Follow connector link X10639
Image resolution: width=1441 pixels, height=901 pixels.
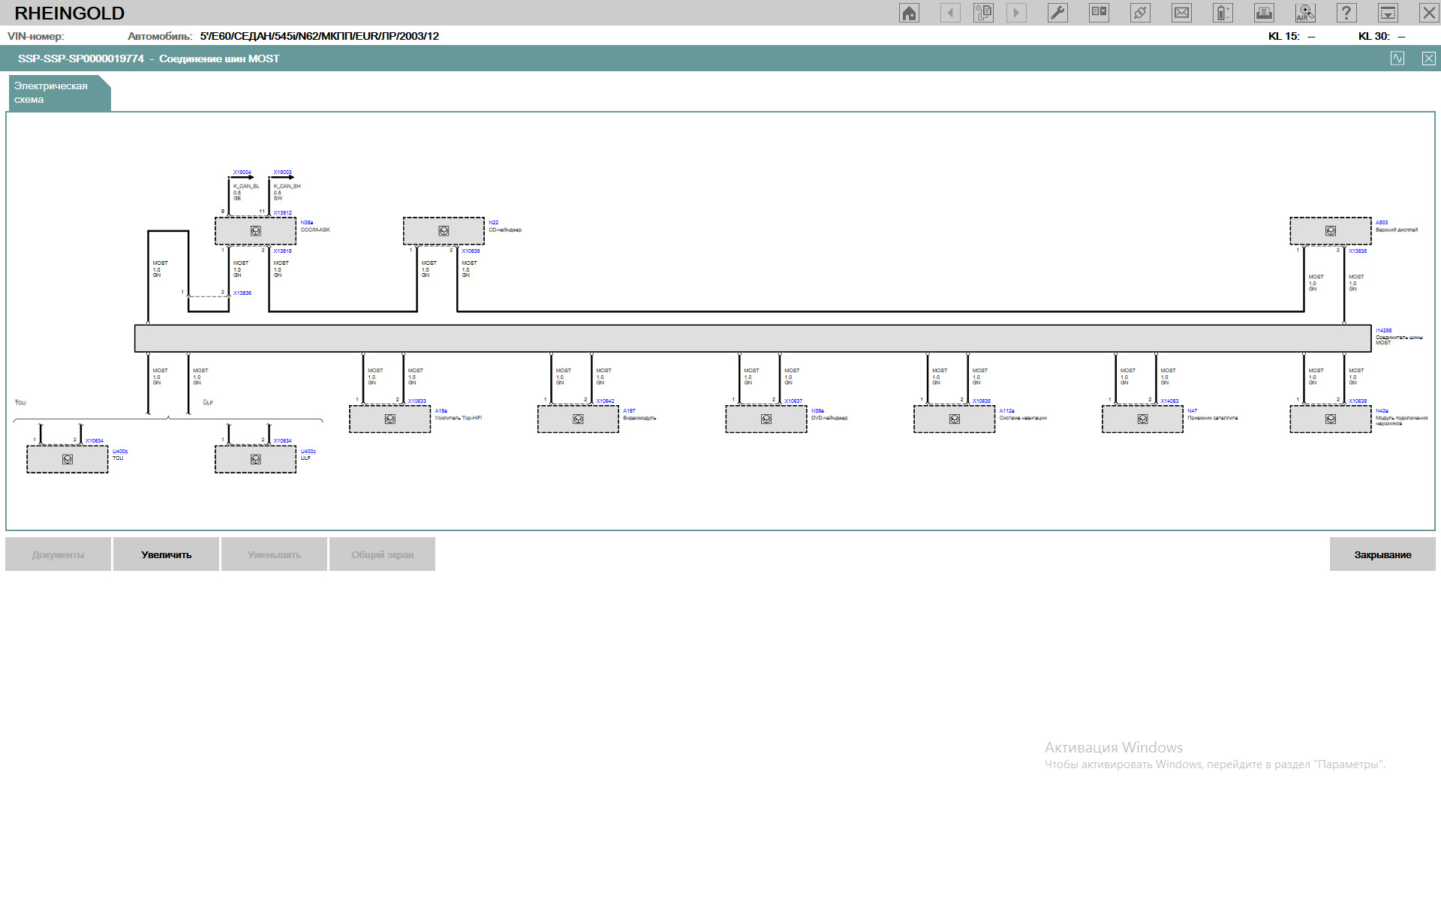click(x=471, y=251)
